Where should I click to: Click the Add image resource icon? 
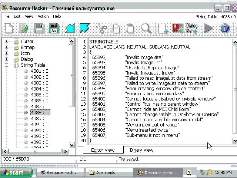(x=178, y=28)
